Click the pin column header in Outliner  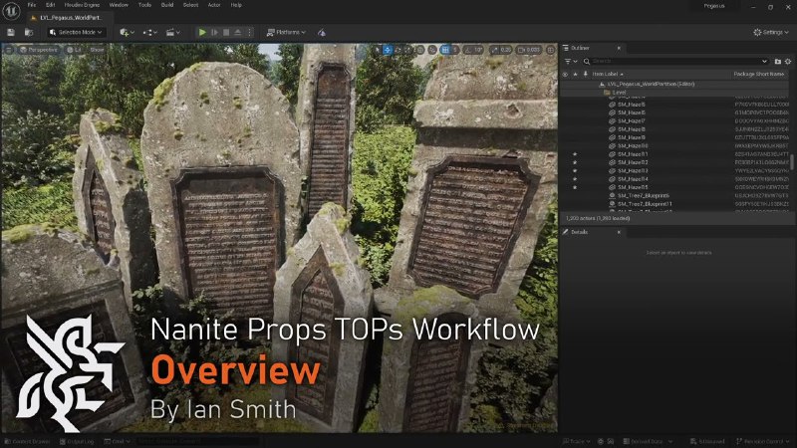[x=585, y=74]
